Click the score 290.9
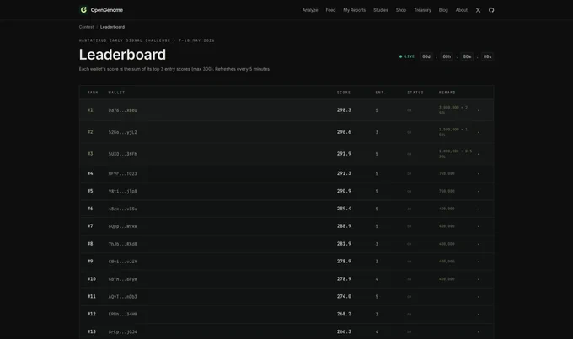The image size is (573, 339). pos(344,191)
